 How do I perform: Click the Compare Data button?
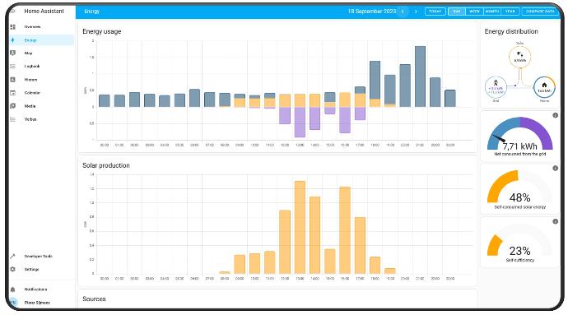click(540, 12)
